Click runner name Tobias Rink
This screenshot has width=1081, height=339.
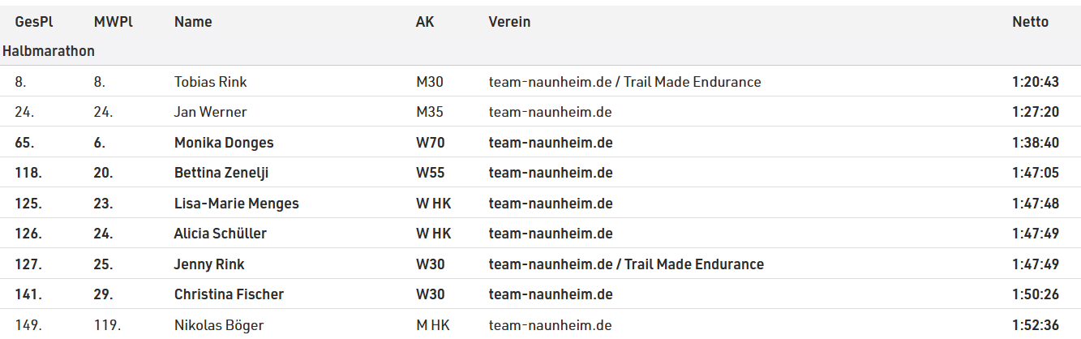coord(211,82)
